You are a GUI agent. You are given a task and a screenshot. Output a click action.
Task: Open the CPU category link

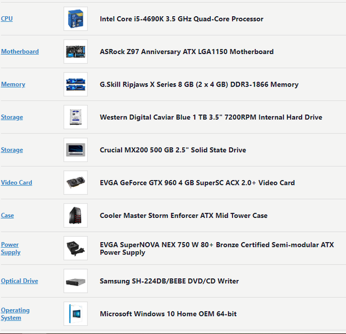point(6,18)
